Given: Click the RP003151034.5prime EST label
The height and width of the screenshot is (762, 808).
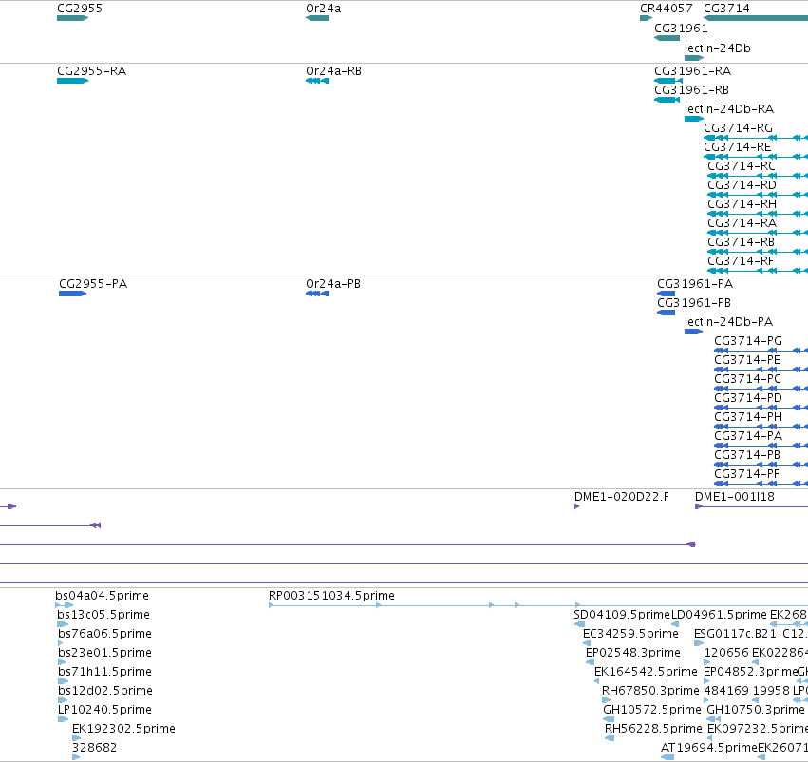Looking at the screenshot, I should 331,596.
